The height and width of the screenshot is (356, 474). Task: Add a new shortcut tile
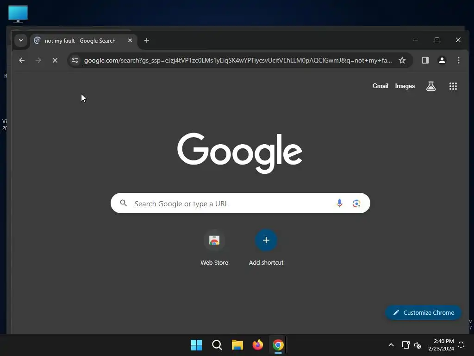(x=266, y=248)
